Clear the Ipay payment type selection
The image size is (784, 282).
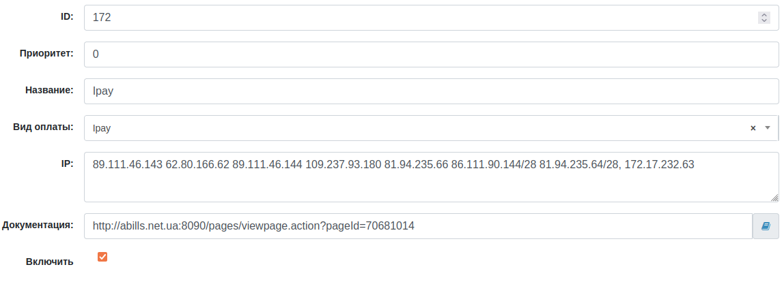pos(753,127)
